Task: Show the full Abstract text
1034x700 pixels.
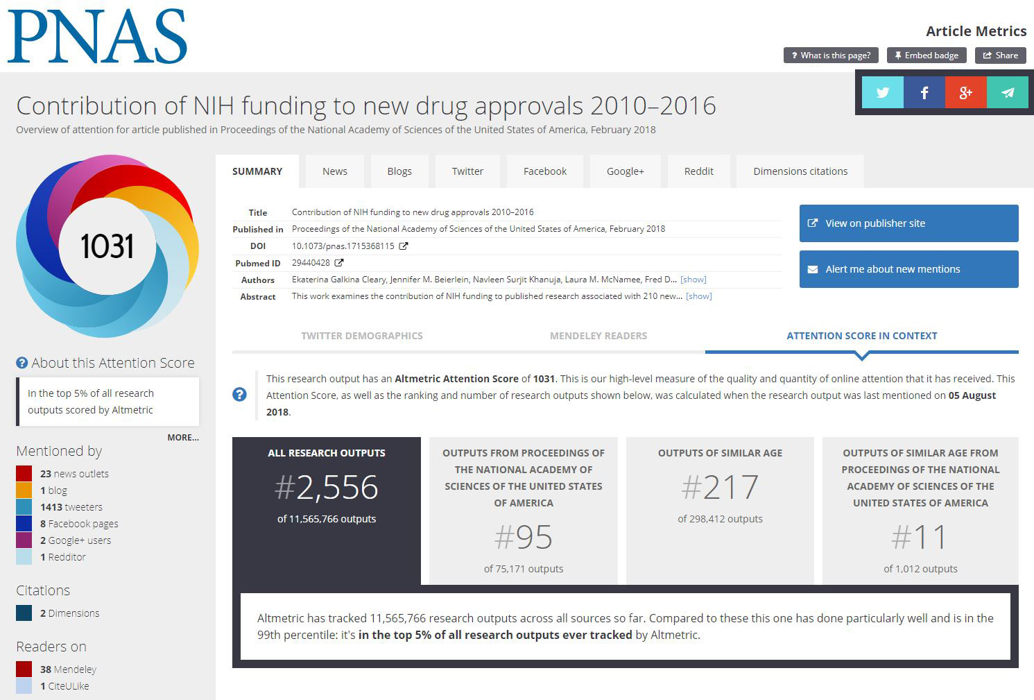Action: (x=699, y=296)
